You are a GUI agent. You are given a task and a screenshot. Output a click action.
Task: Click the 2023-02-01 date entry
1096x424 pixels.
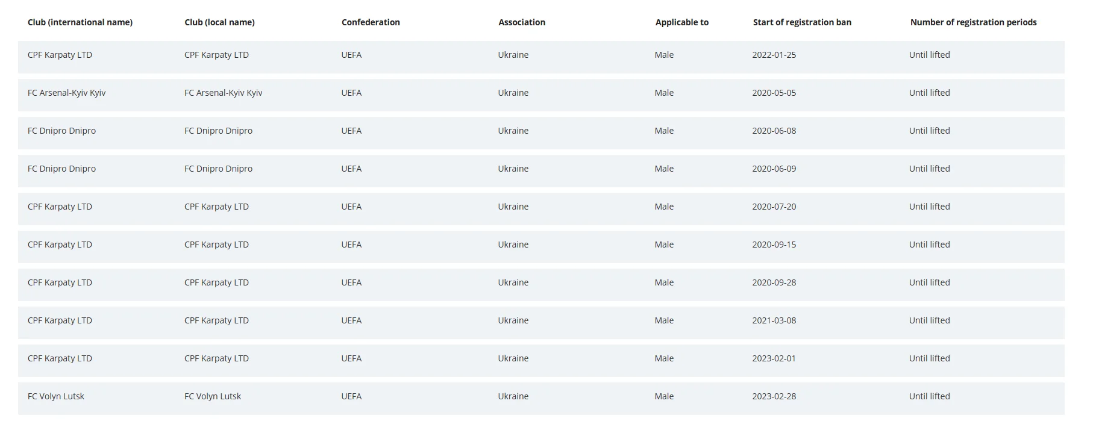pos(774,358)
